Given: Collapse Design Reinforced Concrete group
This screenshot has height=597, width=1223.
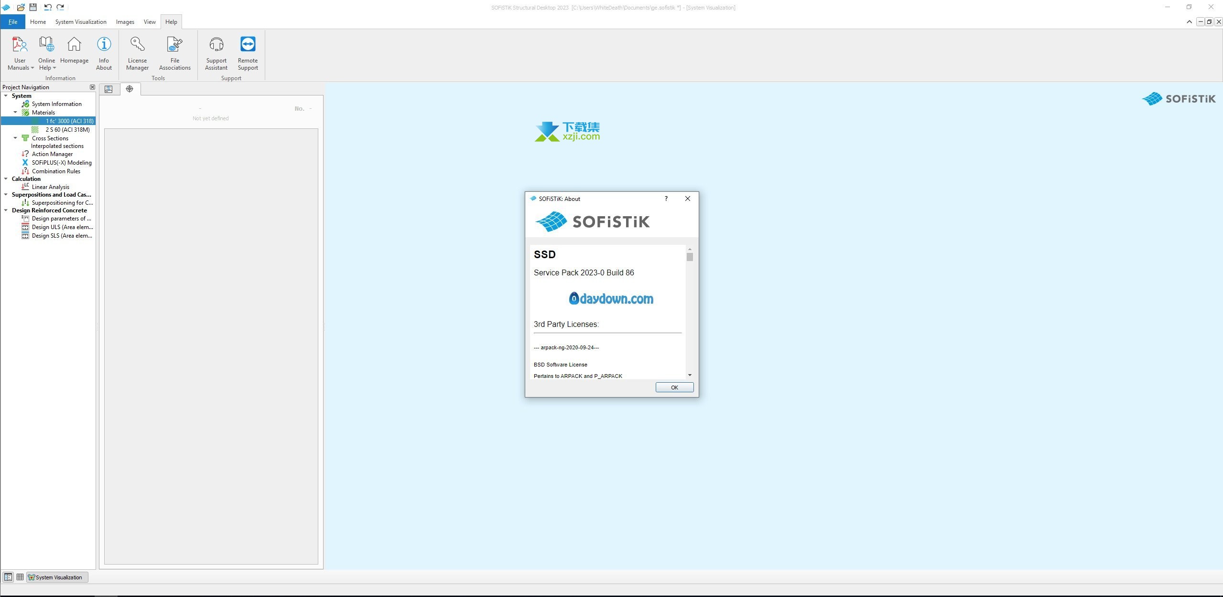Looking at the screenshot, I should 6,210.
